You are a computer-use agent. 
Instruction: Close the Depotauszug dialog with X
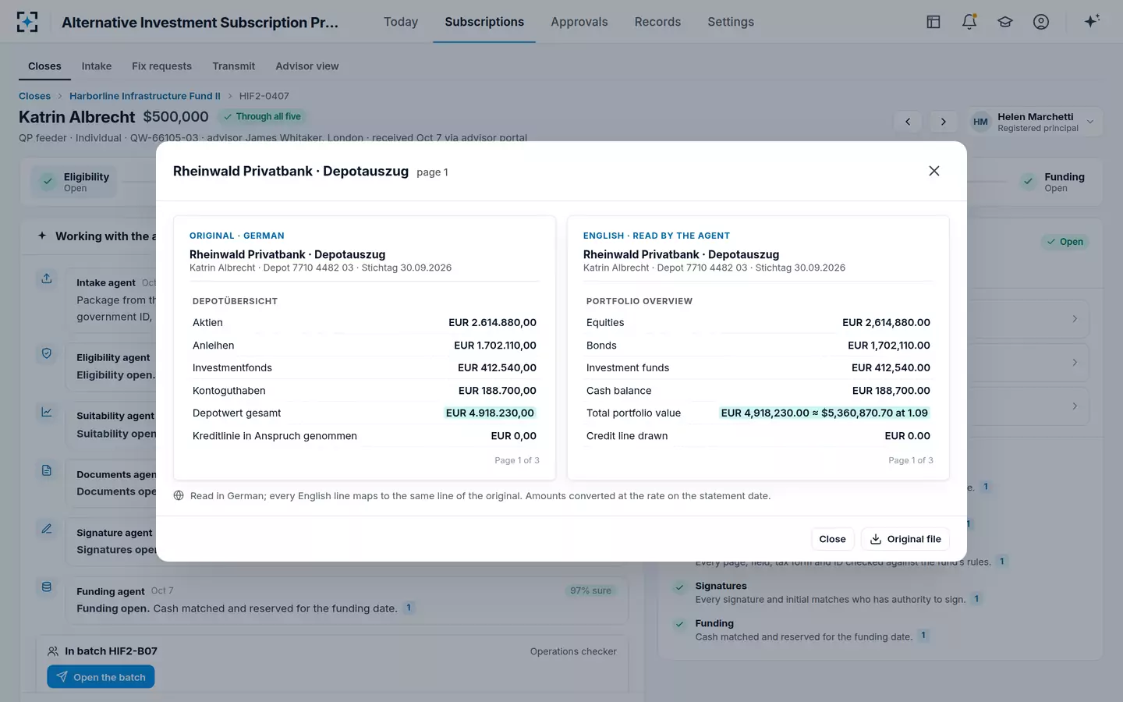click(x=934, y=171)
